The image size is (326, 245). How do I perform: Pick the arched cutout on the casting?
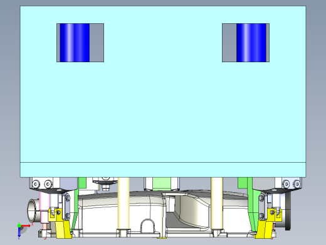click(147, 226)
